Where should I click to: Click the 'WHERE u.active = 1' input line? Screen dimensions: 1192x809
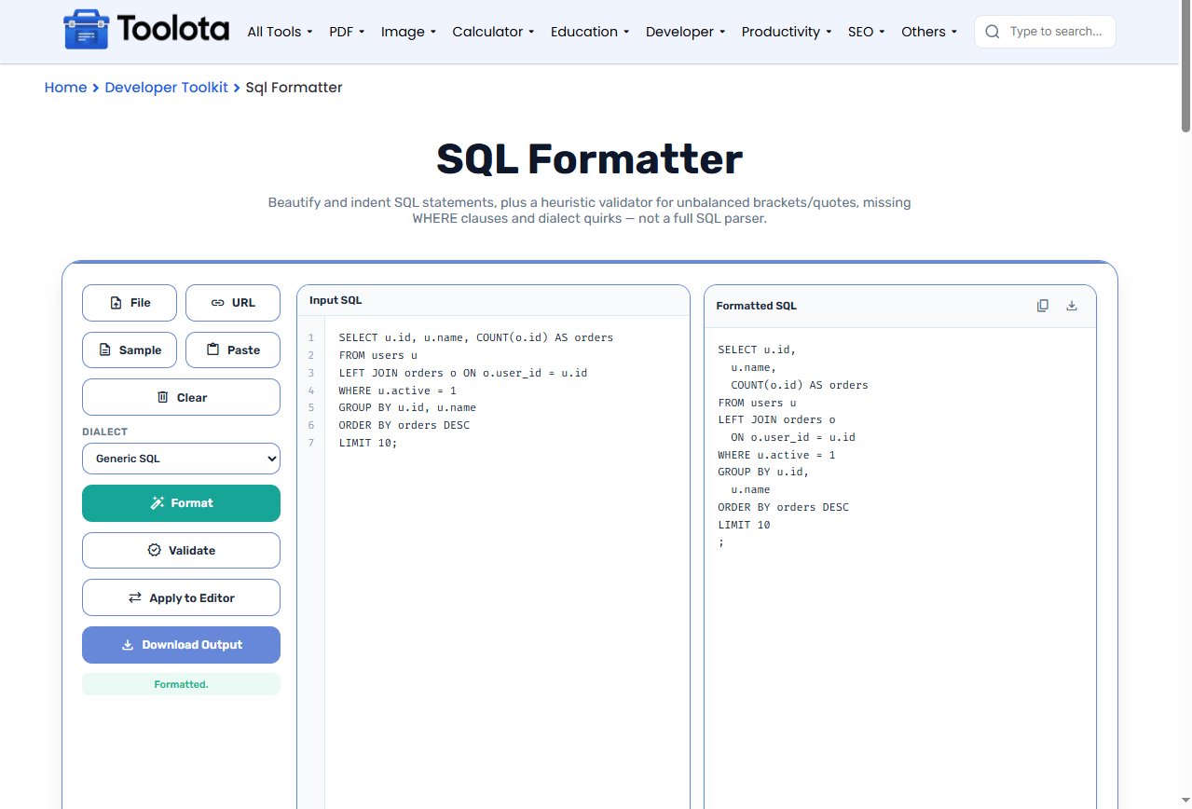[x=398, y=391]
